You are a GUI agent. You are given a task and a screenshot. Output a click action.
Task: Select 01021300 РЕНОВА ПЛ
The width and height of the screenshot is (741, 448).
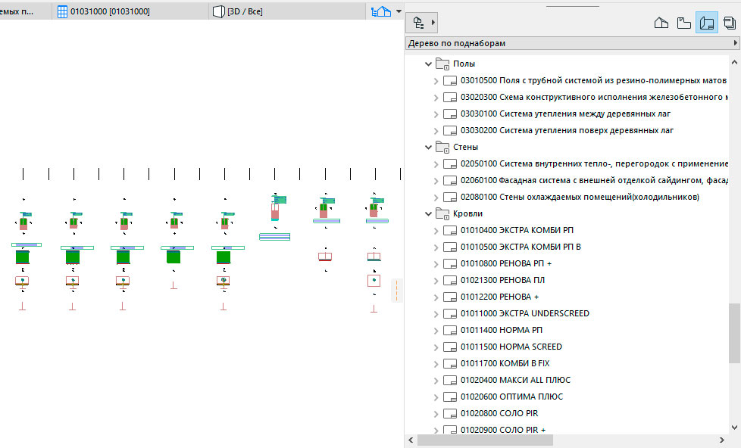point(502,280)
